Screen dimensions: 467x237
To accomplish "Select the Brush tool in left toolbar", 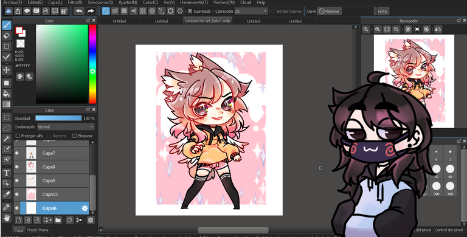I will pos(7,25).
